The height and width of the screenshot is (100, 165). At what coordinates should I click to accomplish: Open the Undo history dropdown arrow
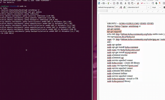[145, 3]
